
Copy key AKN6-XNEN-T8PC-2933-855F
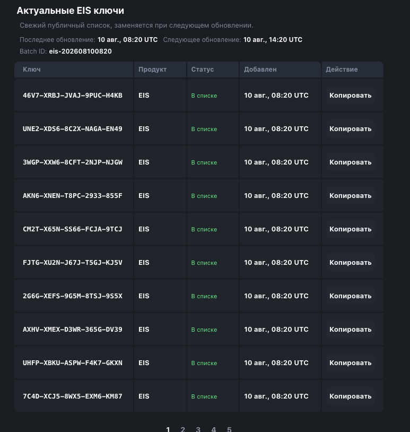pyautogui.click(x=350, y=196)
